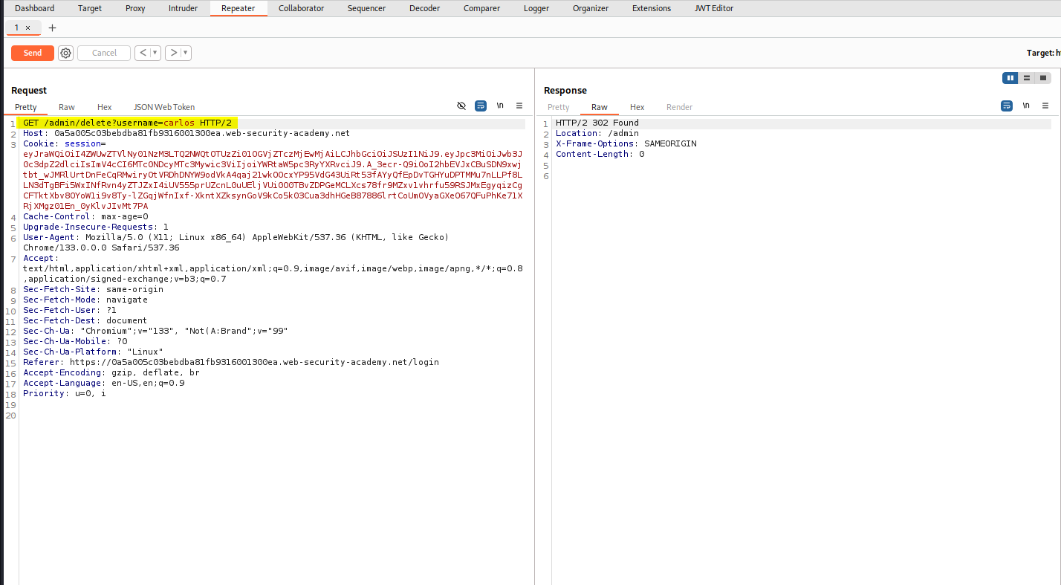Open the forward history dropdown arrow
Viewport: 1061px width, 585px height.
tap(186, 53)
